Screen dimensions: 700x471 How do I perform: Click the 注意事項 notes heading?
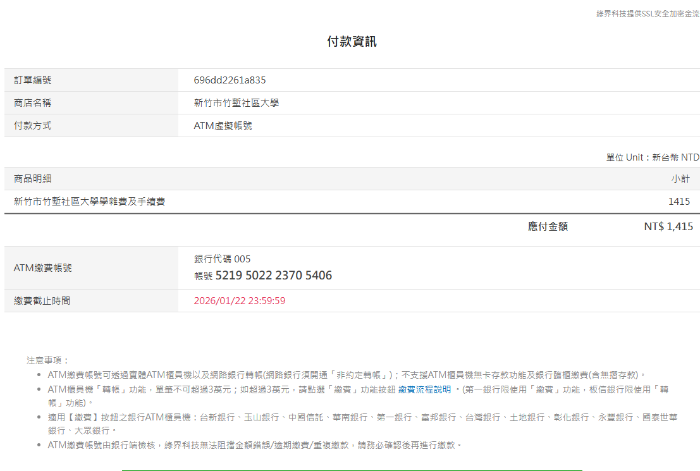pyautogui.click(x=48, y=360)
